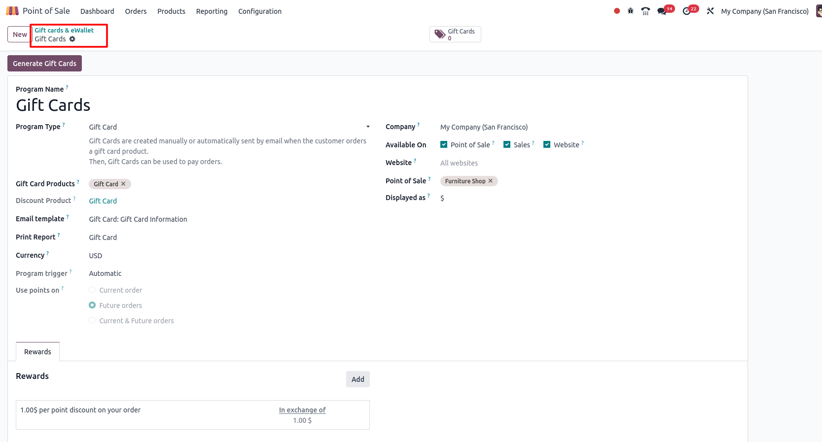
Task: Click help tooltip next to Discount Product
Action: [x=74, y=199]
